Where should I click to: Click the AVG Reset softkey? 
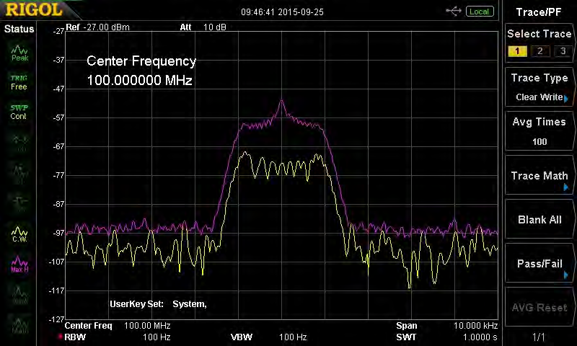[x=539, y=307]
